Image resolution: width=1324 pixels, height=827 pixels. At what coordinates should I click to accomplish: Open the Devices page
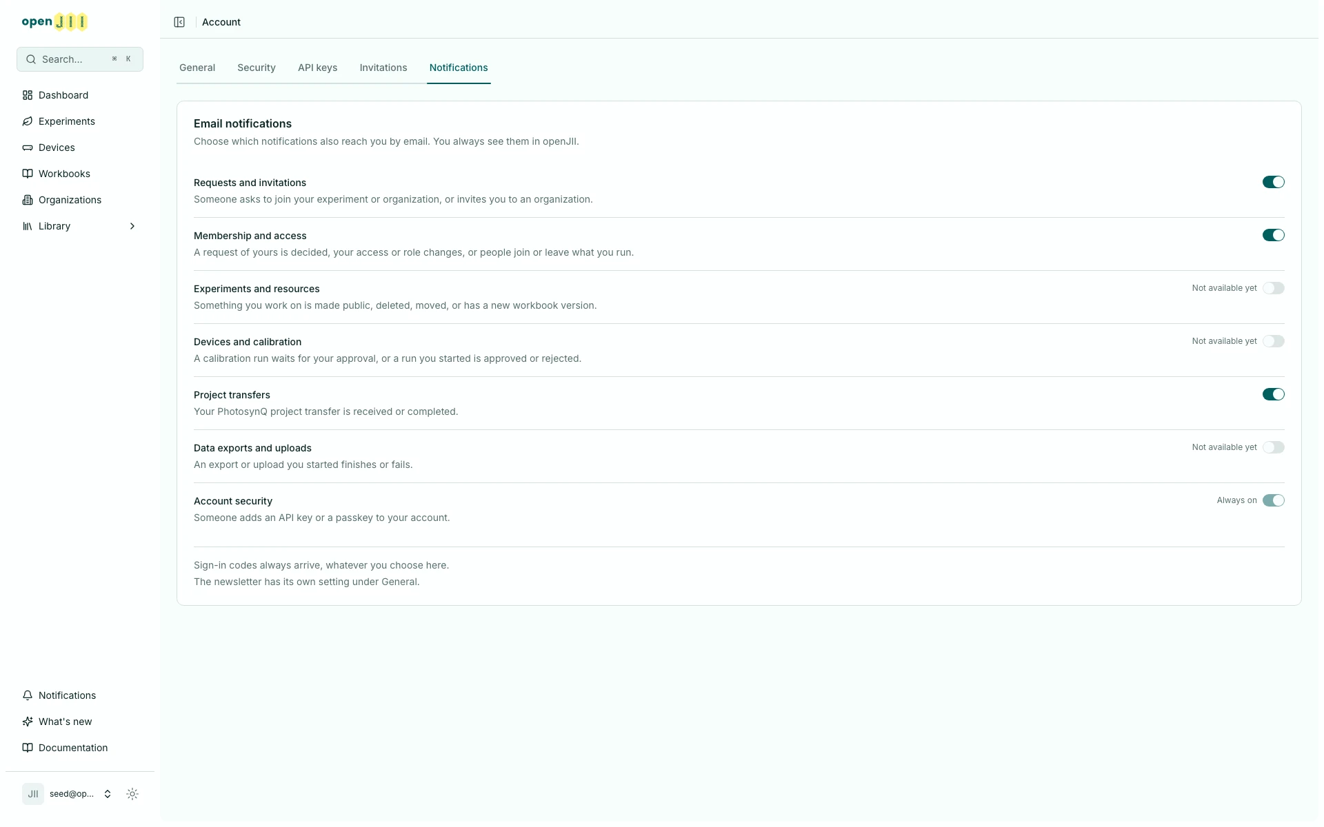(80, 147)
